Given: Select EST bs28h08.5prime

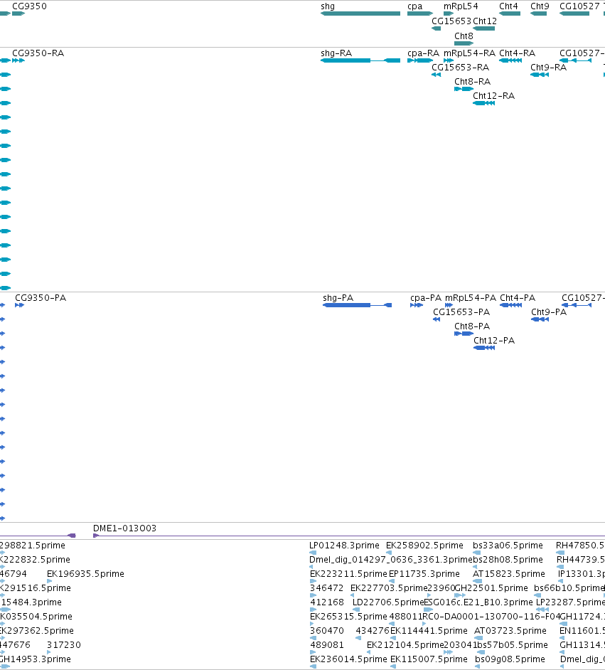Looking at the screenshot, I should 508,560.
